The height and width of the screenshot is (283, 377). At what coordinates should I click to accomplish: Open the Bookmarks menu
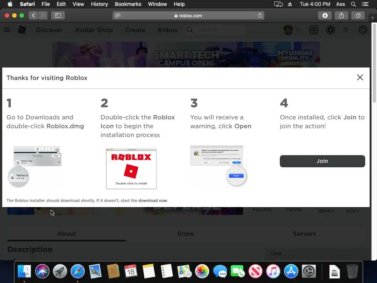128,4
